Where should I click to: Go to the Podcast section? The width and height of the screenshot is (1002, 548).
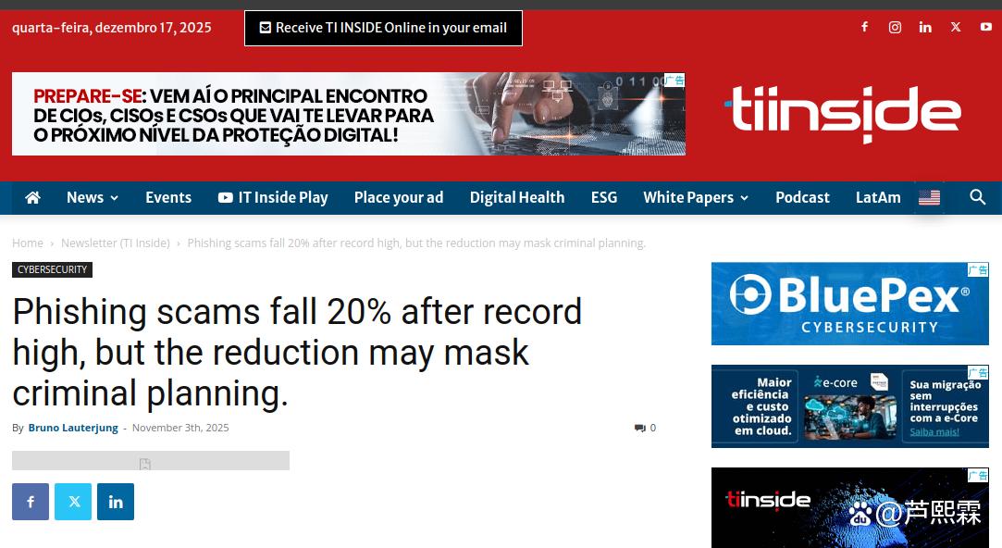pyautogui.click(x=802, y=197)
